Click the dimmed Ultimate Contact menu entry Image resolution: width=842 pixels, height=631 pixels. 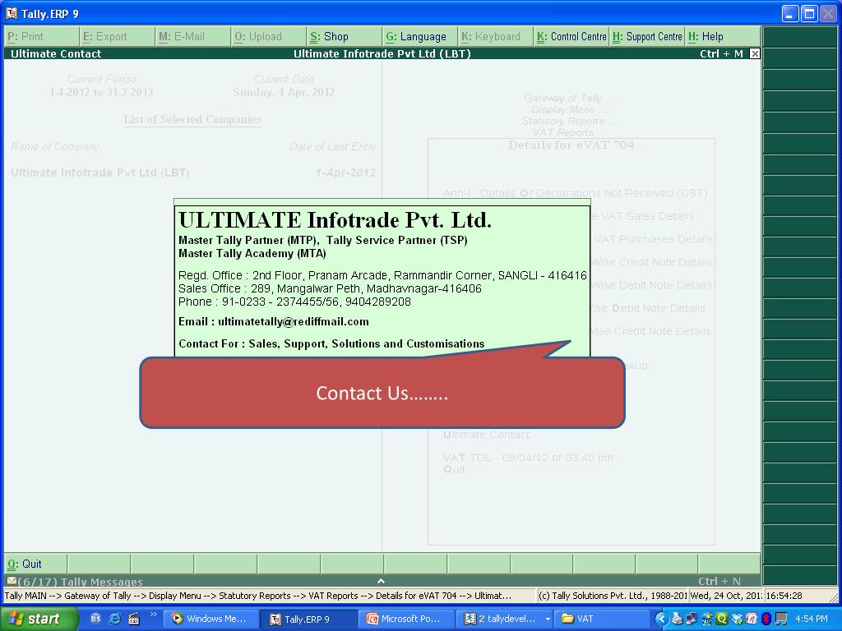[x=486, y=435]
